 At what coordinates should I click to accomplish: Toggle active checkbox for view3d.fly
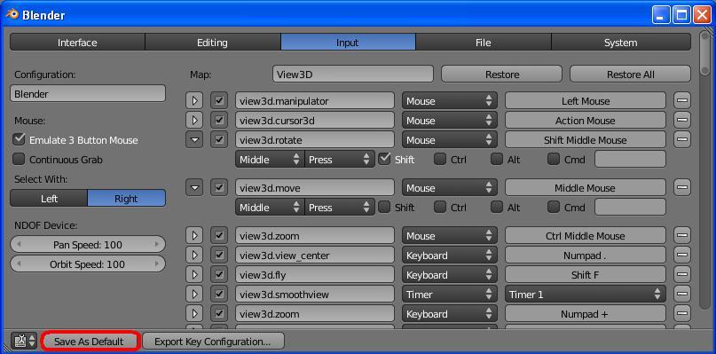pyautogui.click(x=219, y=274)
